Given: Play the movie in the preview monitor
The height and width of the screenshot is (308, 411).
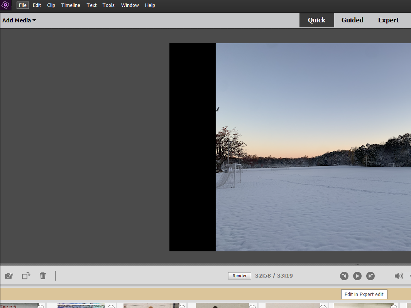Looking at the screenshot, I should click(x=357, y=276).
